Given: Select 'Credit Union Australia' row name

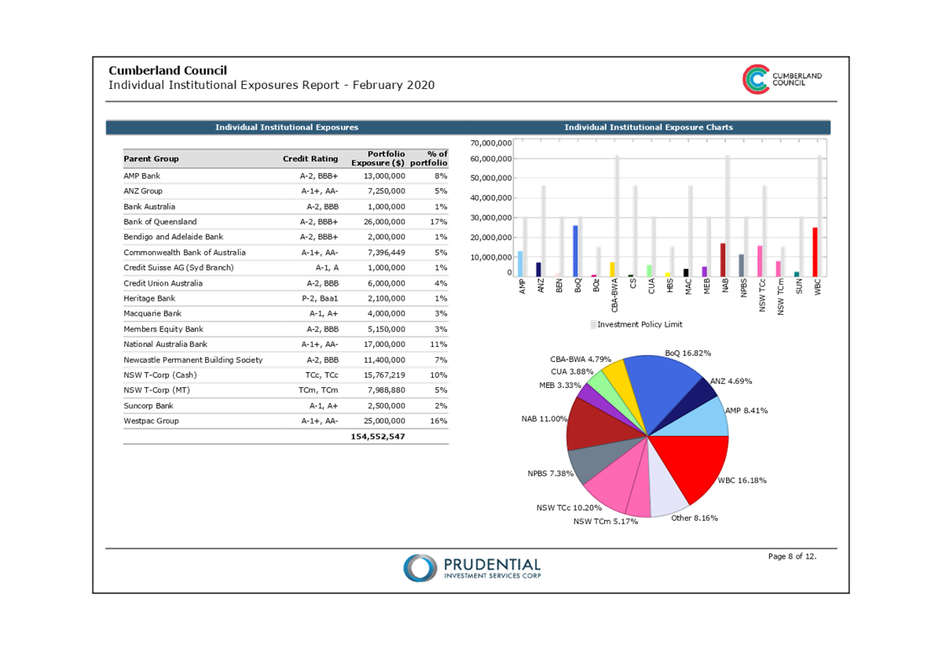Looking at the screenshot, I should click(x=163, y=283).
